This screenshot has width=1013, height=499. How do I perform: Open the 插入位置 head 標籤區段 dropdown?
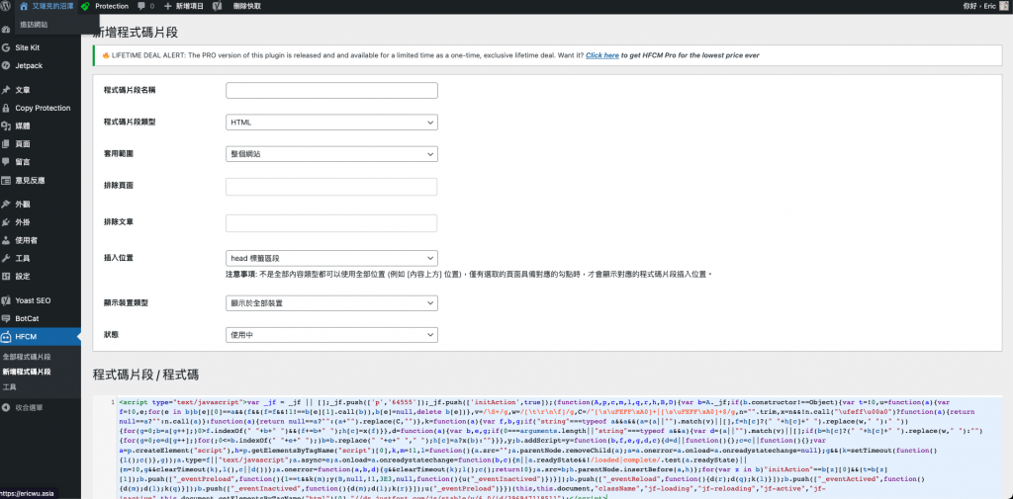pyautogui.click(x=331, y=258)
